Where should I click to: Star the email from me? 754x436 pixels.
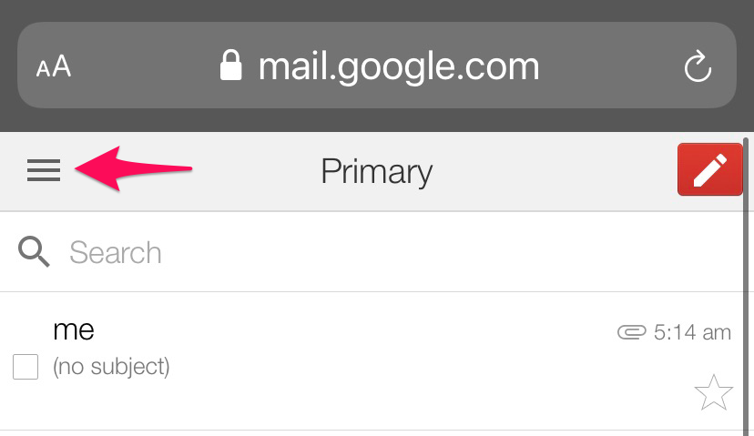tap(713, 393)
